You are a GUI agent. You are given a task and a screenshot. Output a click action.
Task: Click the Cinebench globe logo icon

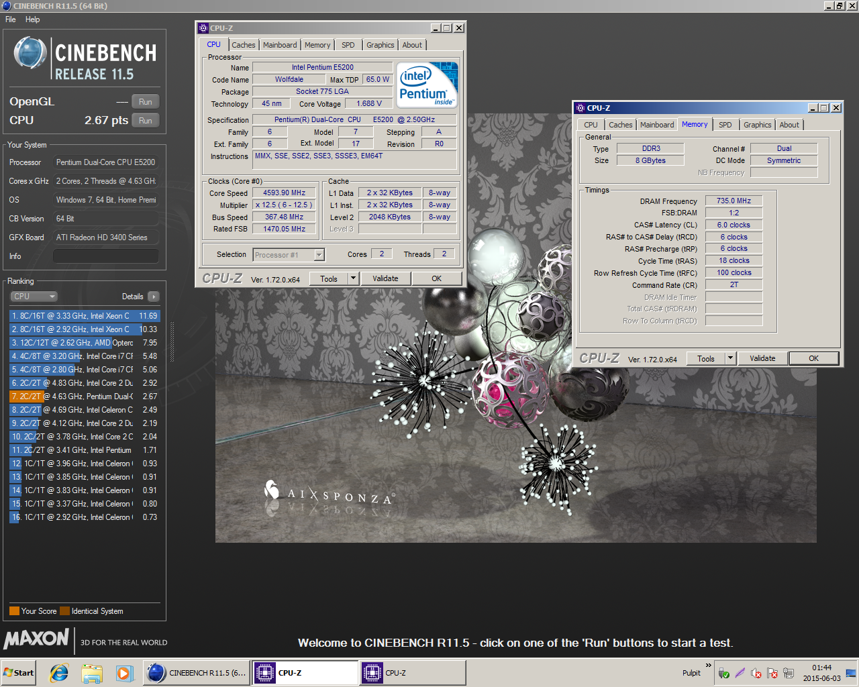click(30, 53)
